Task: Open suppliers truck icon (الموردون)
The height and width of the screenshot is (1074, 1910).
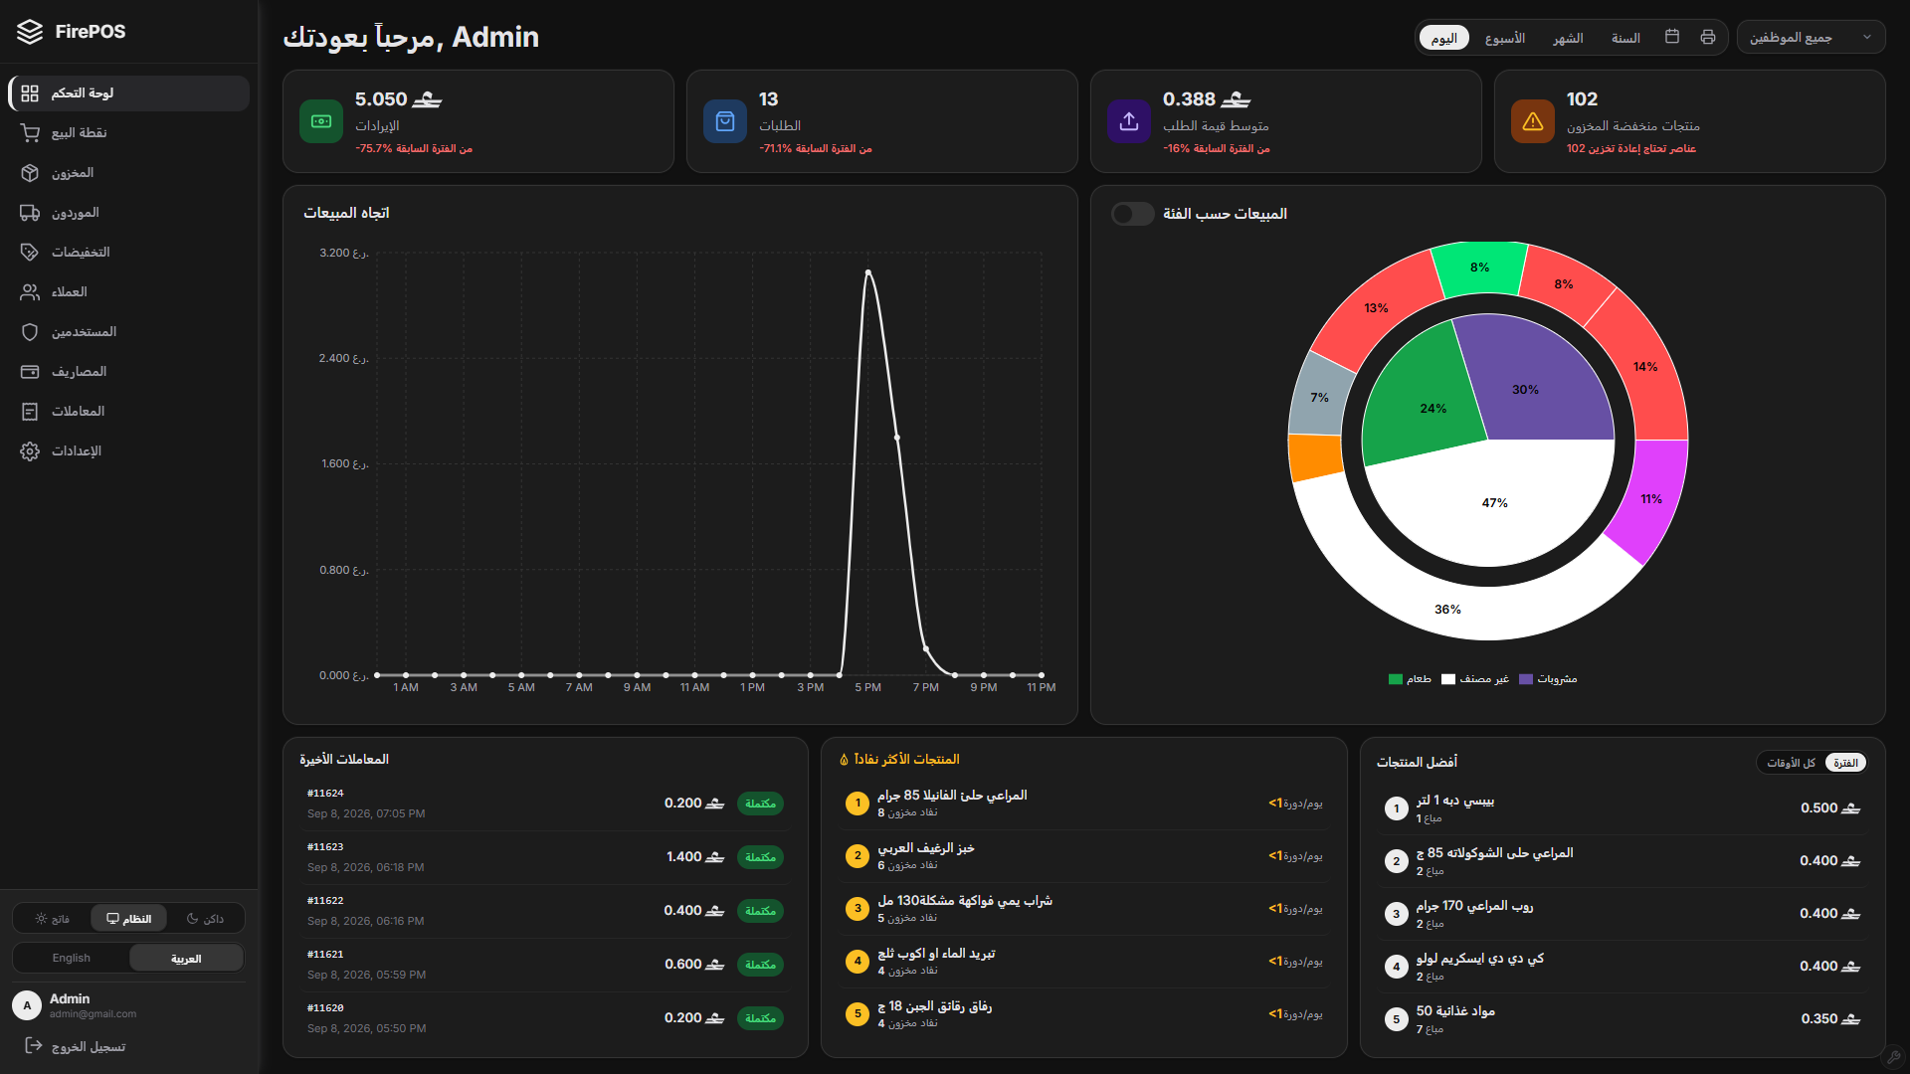Action: click(30, 213)
